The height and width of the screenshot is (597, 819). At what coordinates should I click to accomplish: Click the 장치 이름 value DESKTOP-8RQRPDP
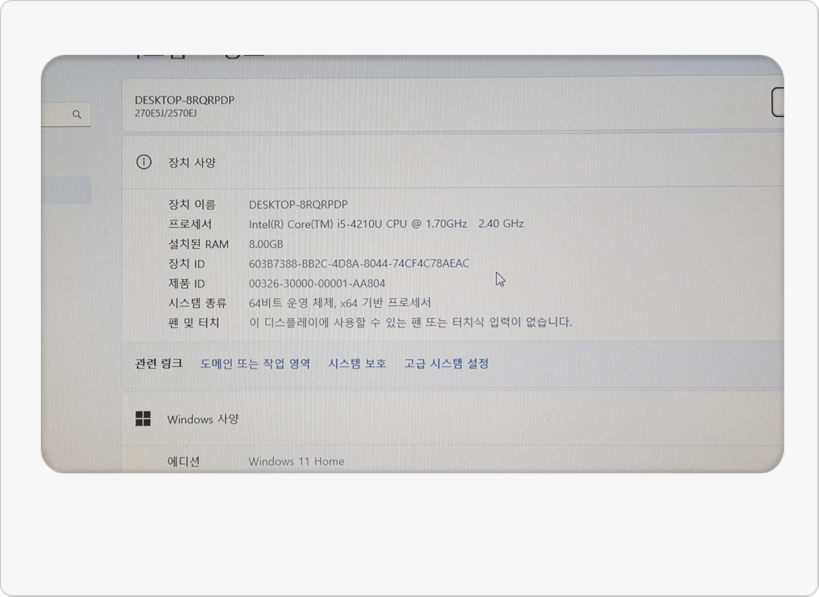[298, 205]
